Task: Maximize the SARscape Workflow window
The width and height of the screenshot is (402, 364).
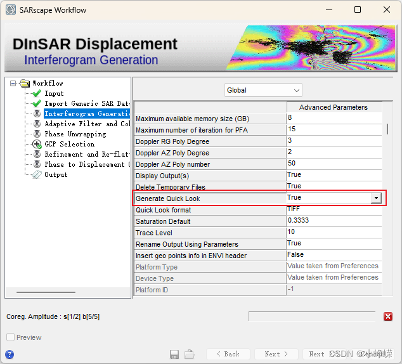Action: [358, 10]
